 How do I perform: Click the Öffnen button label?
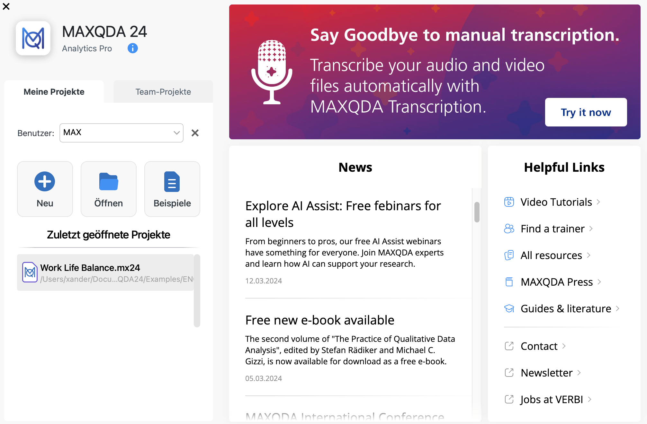click(109, 203)
